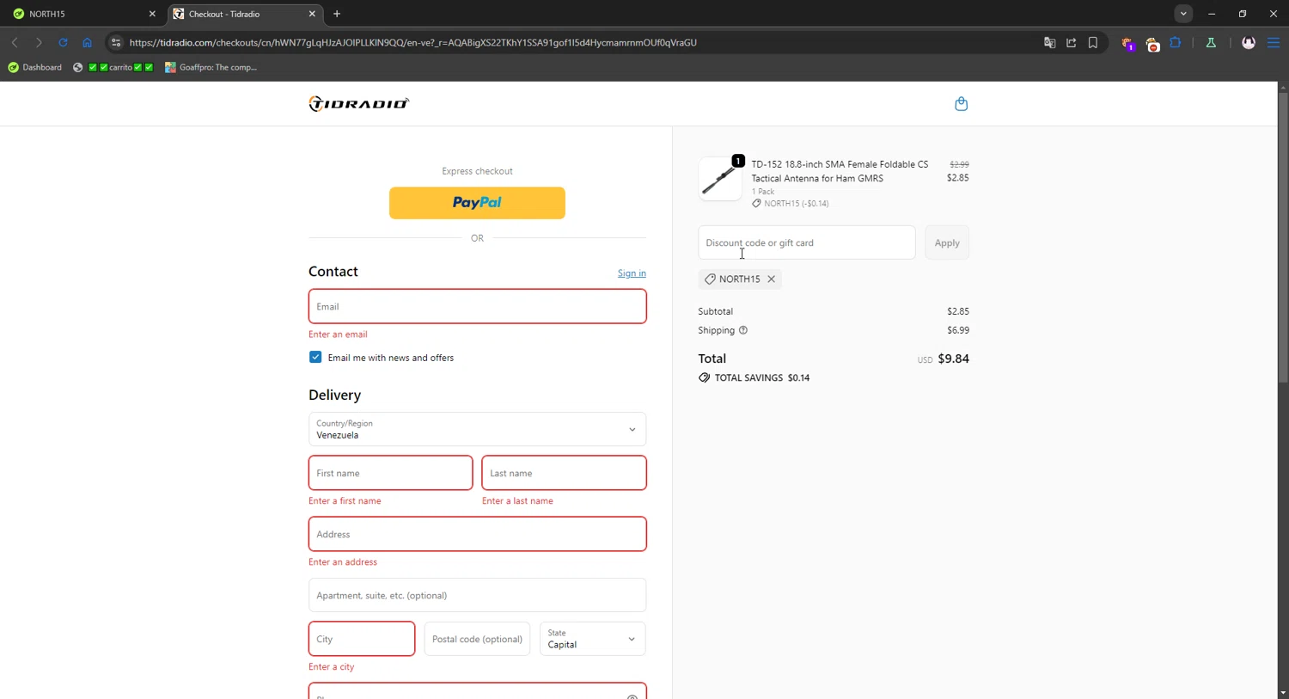1289x699 pixels.
Task: Open the tab search dropdown arrow
Action: 1183,14
